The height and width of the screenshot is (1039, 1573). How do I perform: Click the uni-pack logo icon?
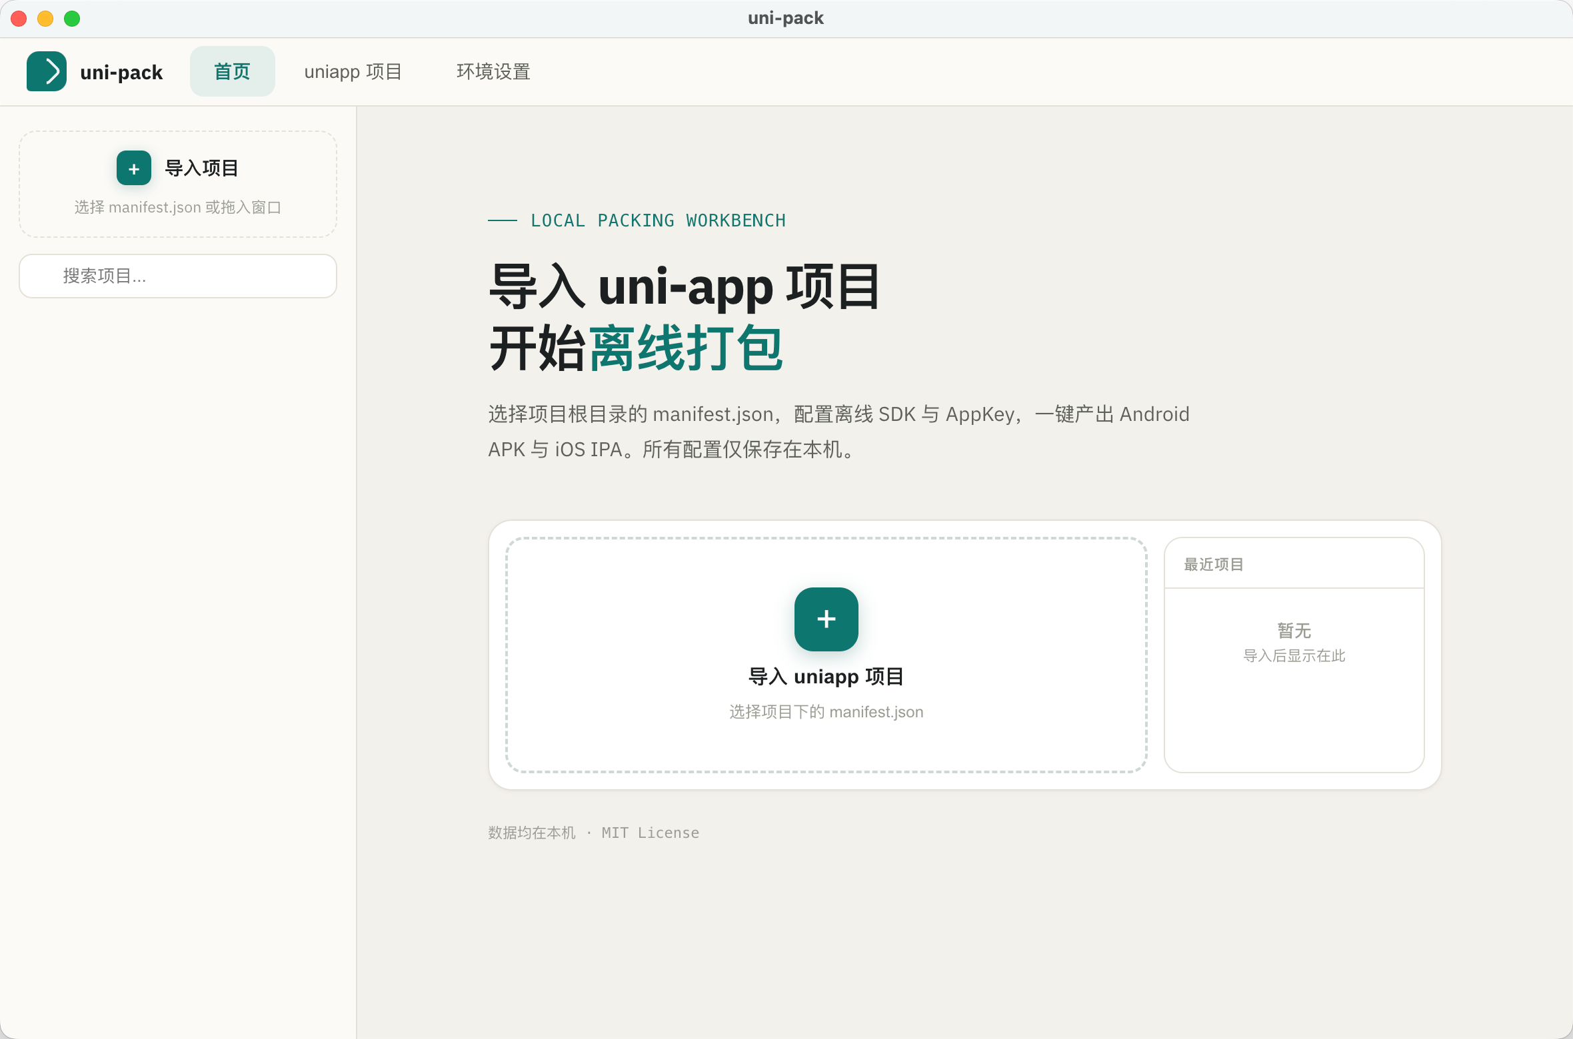click(x=47, y=71)
